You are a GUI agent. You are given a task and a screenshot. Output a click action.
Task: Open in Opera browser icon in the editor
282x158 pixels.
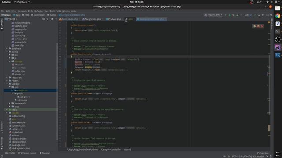262,26
